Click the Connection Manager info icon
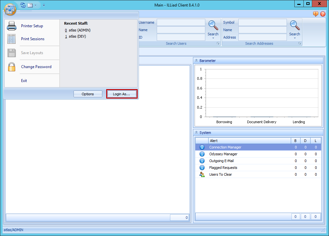The height and width of the screenshot is (236, 329). 202,147
